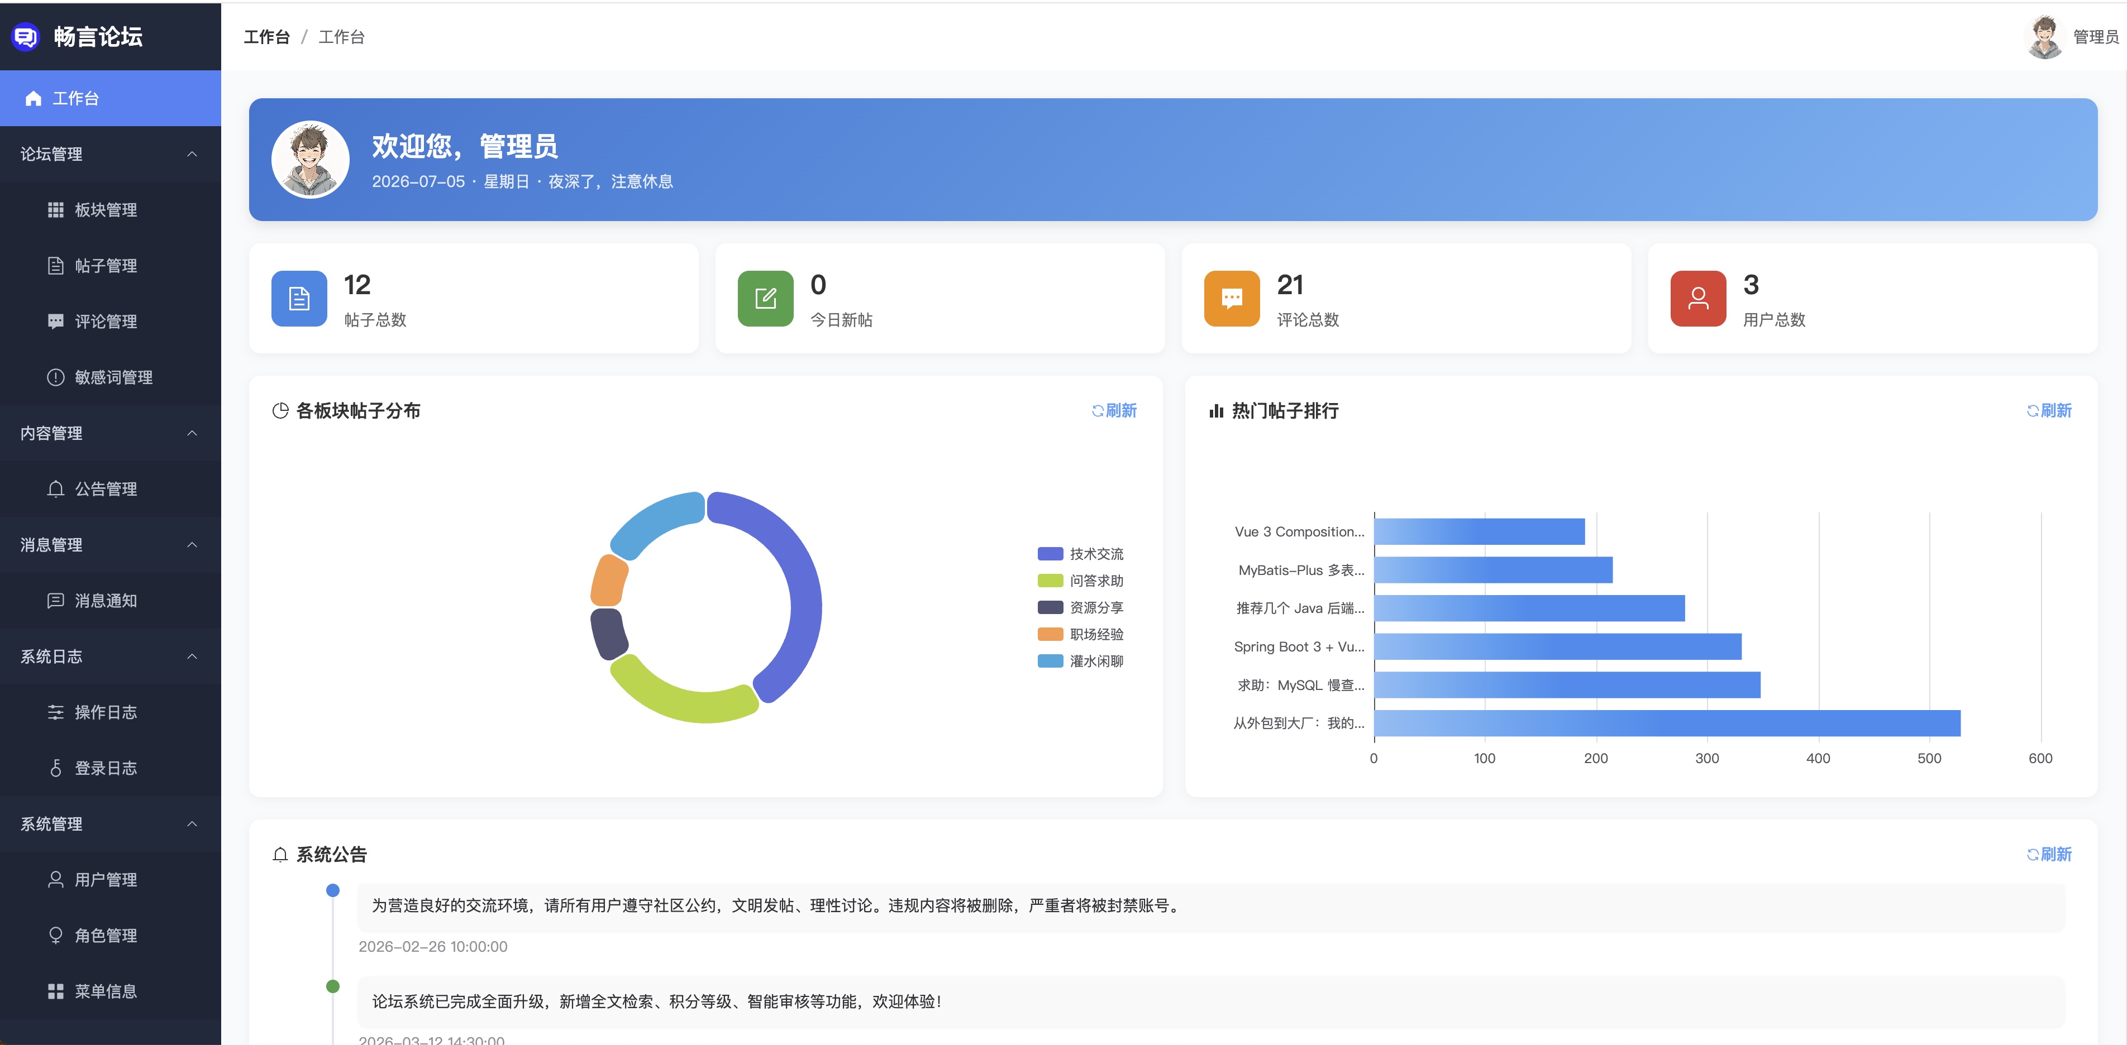Click the four-square icon for 菜单信息
Screen dimensions: 2127x1045
coord(55,990)
